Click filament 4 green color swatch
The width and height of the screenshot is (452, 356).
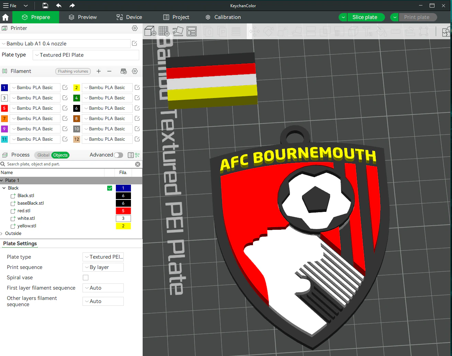77,98
